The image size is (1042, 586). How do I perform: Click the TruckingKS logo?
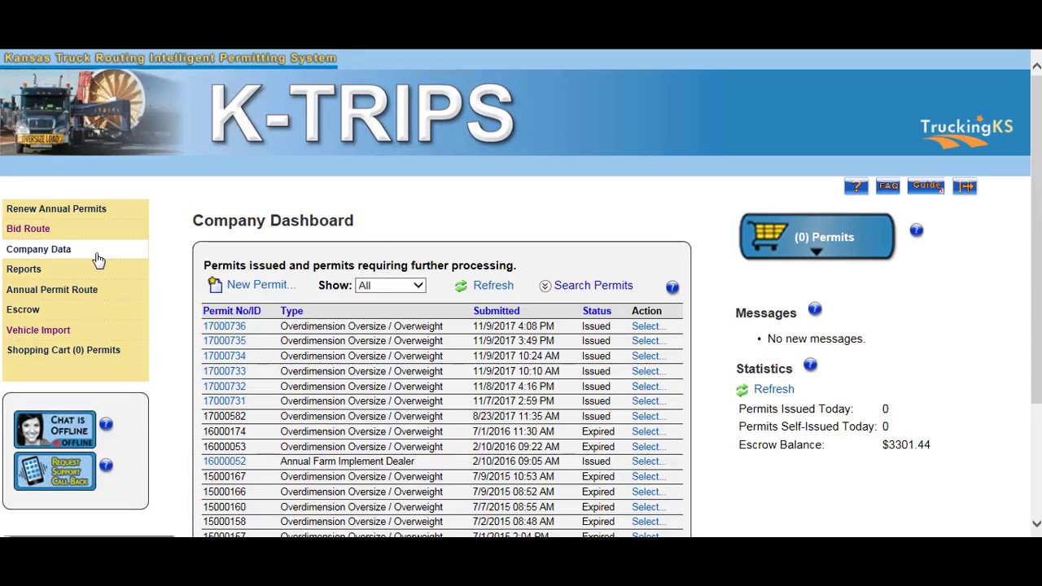point(966,133)
